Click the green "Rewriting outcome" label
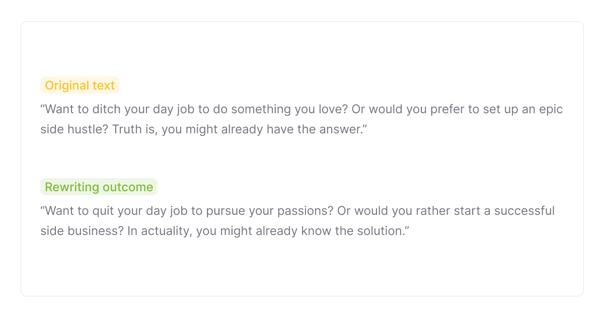Screen dimensions: 604x317 (99, 187)
